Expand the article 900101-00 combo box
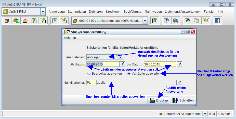236x119 pixels. (x=145, y=21)
